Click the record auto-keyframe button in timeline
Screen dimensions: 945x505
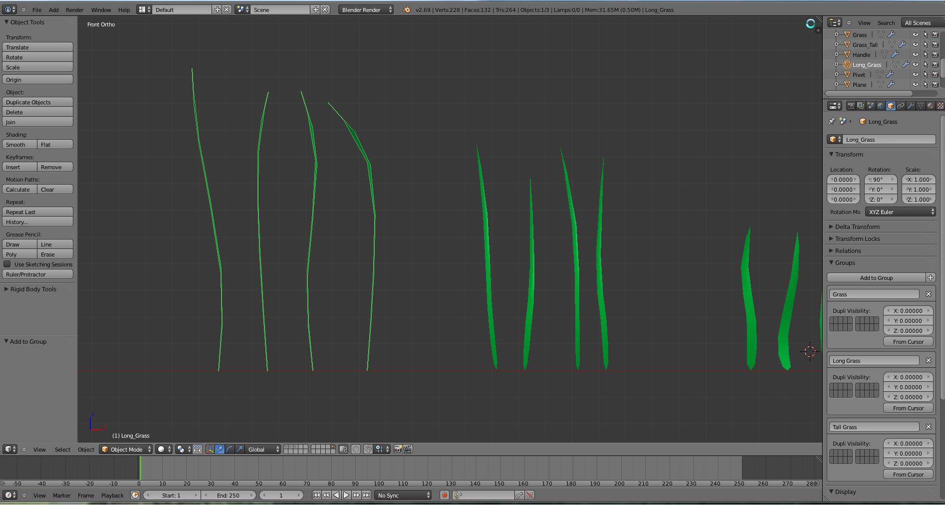tap(444, 495)
